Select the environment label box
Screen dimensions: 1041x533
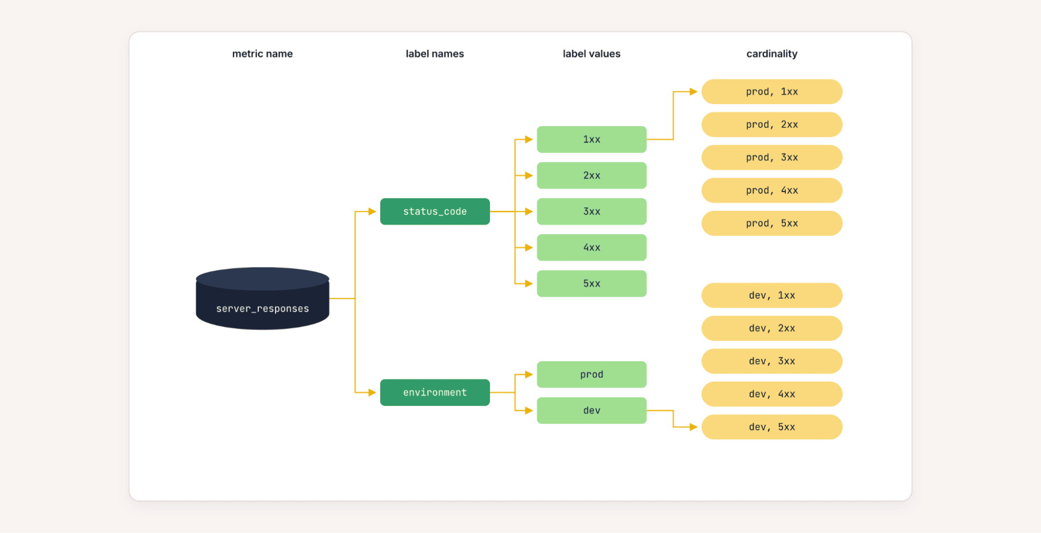pos(435,392)
